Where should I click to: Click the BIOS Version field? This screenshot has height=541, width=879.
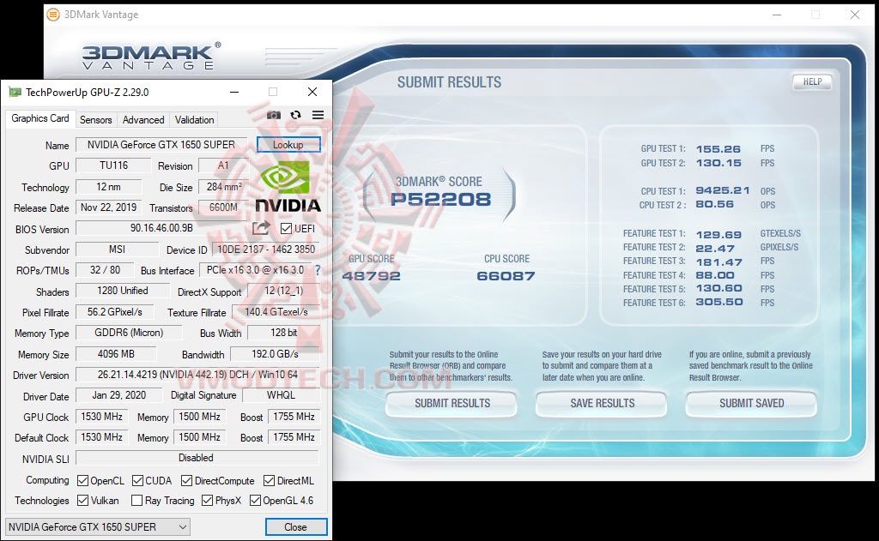coord(161,228)
